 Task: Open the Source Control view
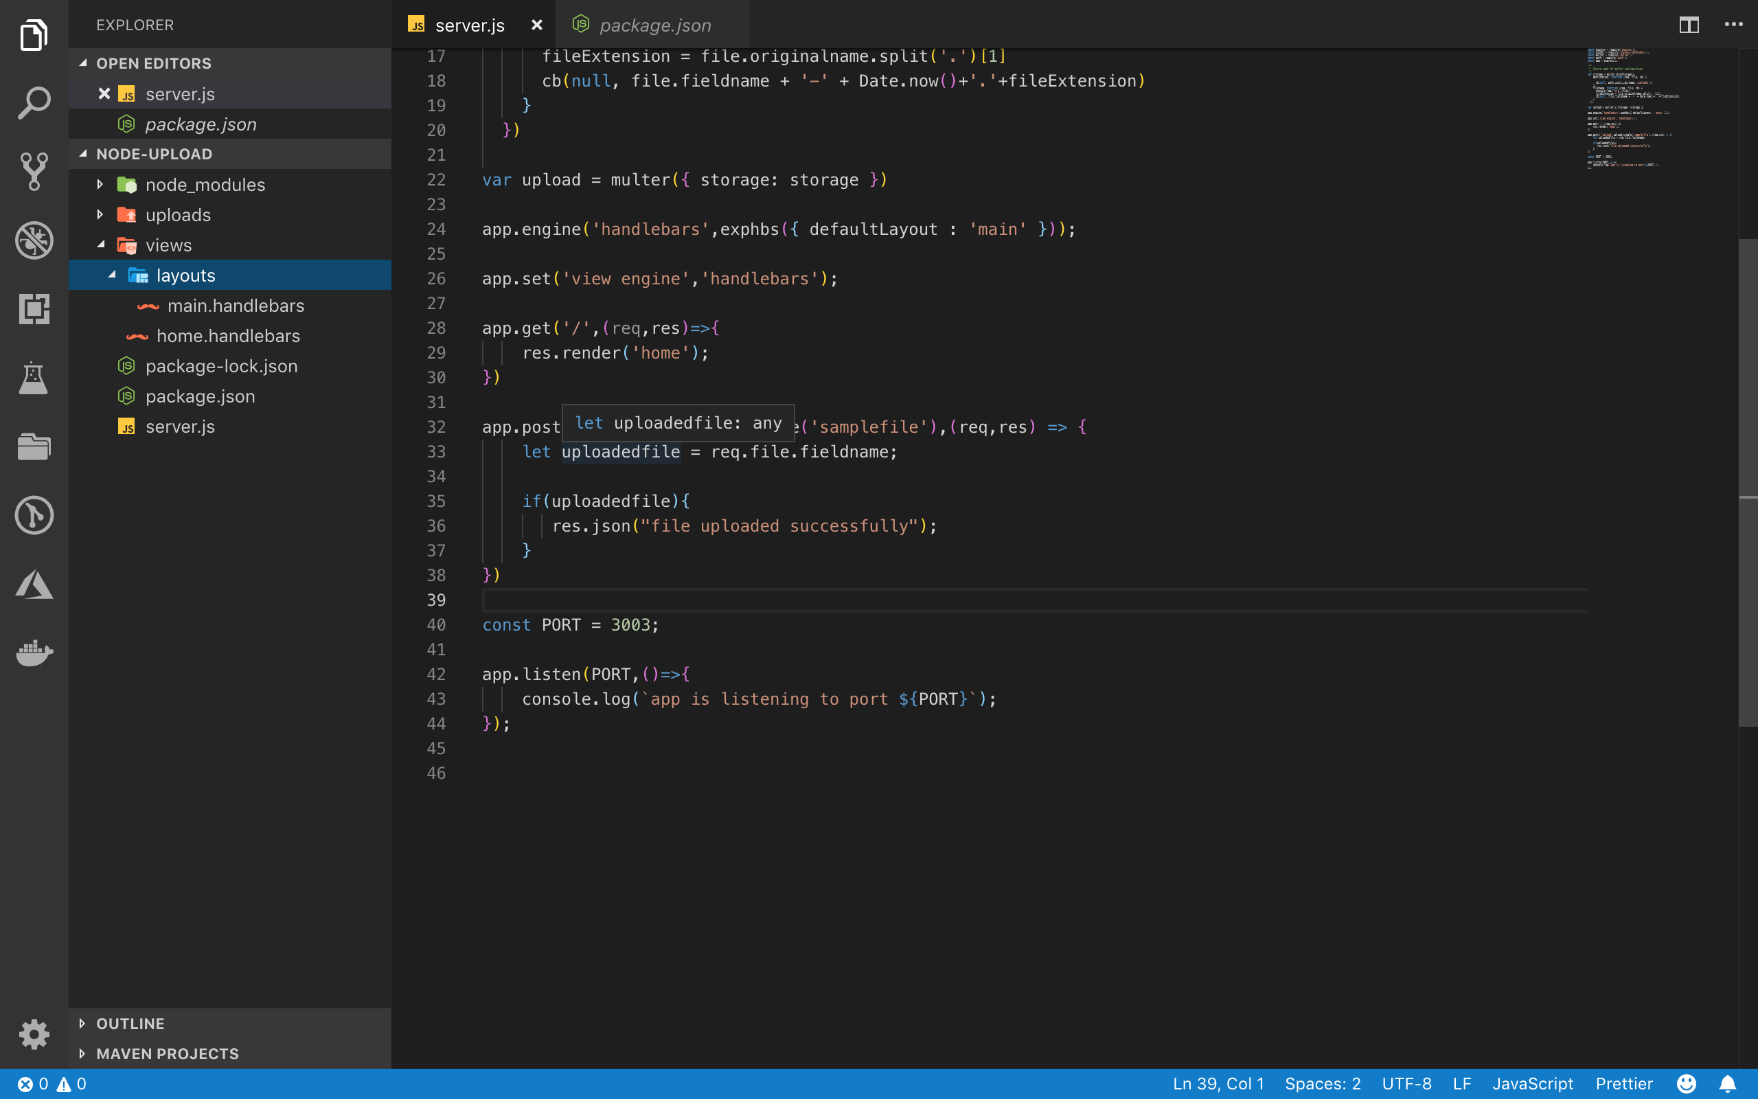pyautogui.click(x=34, y=172)
